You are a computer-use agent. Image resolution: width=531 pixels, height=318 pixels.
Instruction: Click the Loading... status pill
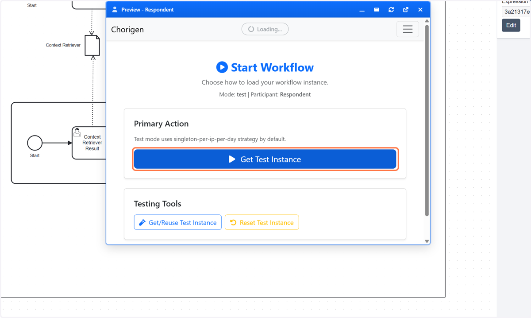click(x=265, y=29)
